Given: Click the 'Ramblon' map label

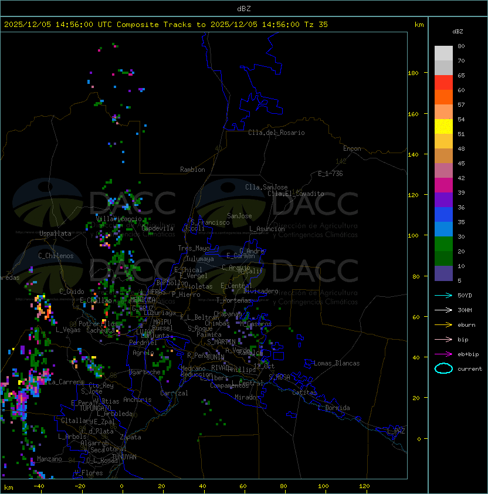Looking at the screenshot, I should click(192, 170).
